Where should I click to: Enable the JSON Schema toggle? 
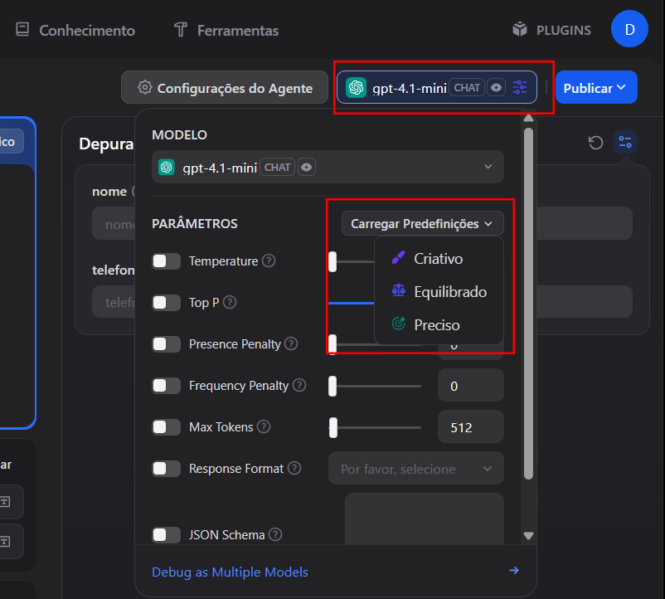(166, 535)
